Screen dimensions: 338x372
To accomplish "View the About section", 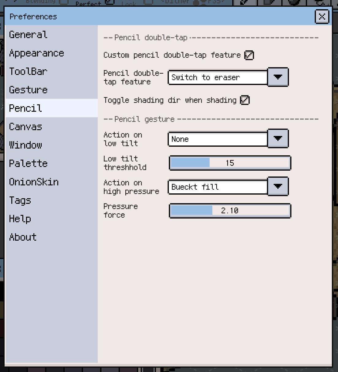I will [23, 237].
